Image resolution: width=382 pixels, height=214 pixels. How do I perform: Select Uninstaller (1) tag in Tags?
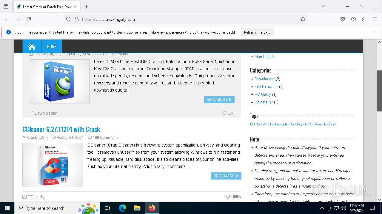click(x=284, y=124)
